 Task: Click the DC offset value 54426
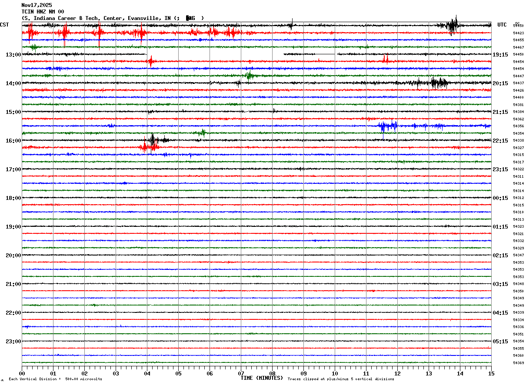[x=518, y=90]
